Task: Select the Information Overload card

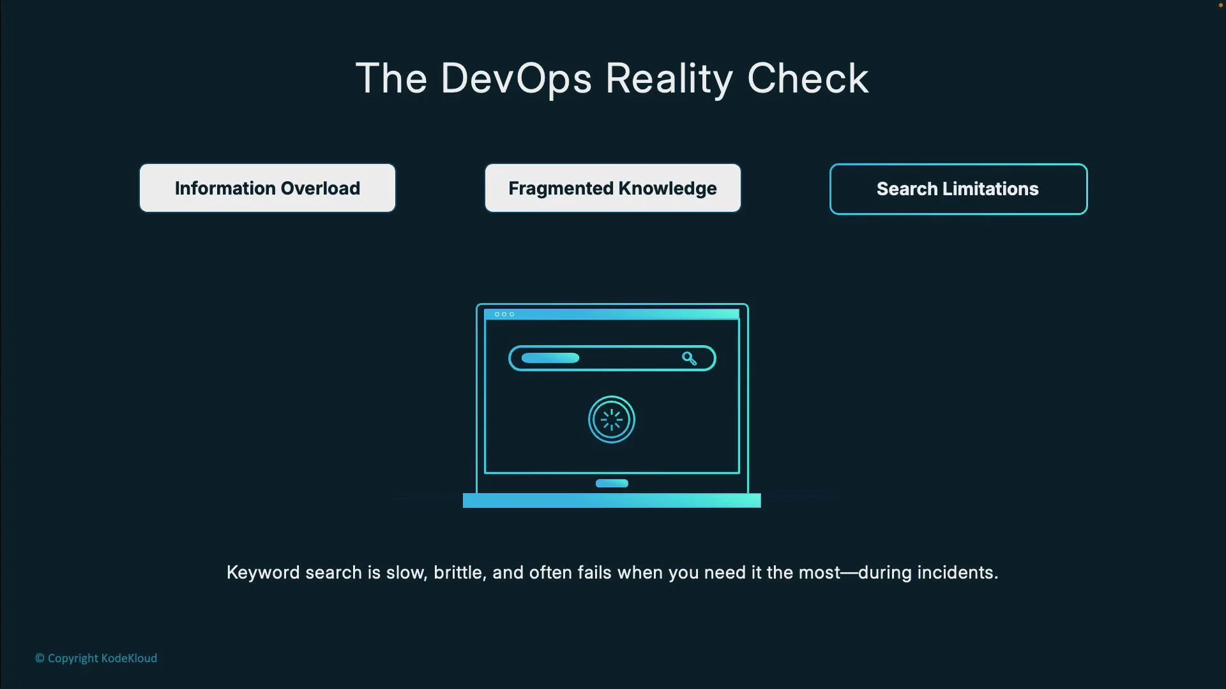Action: 268,188
